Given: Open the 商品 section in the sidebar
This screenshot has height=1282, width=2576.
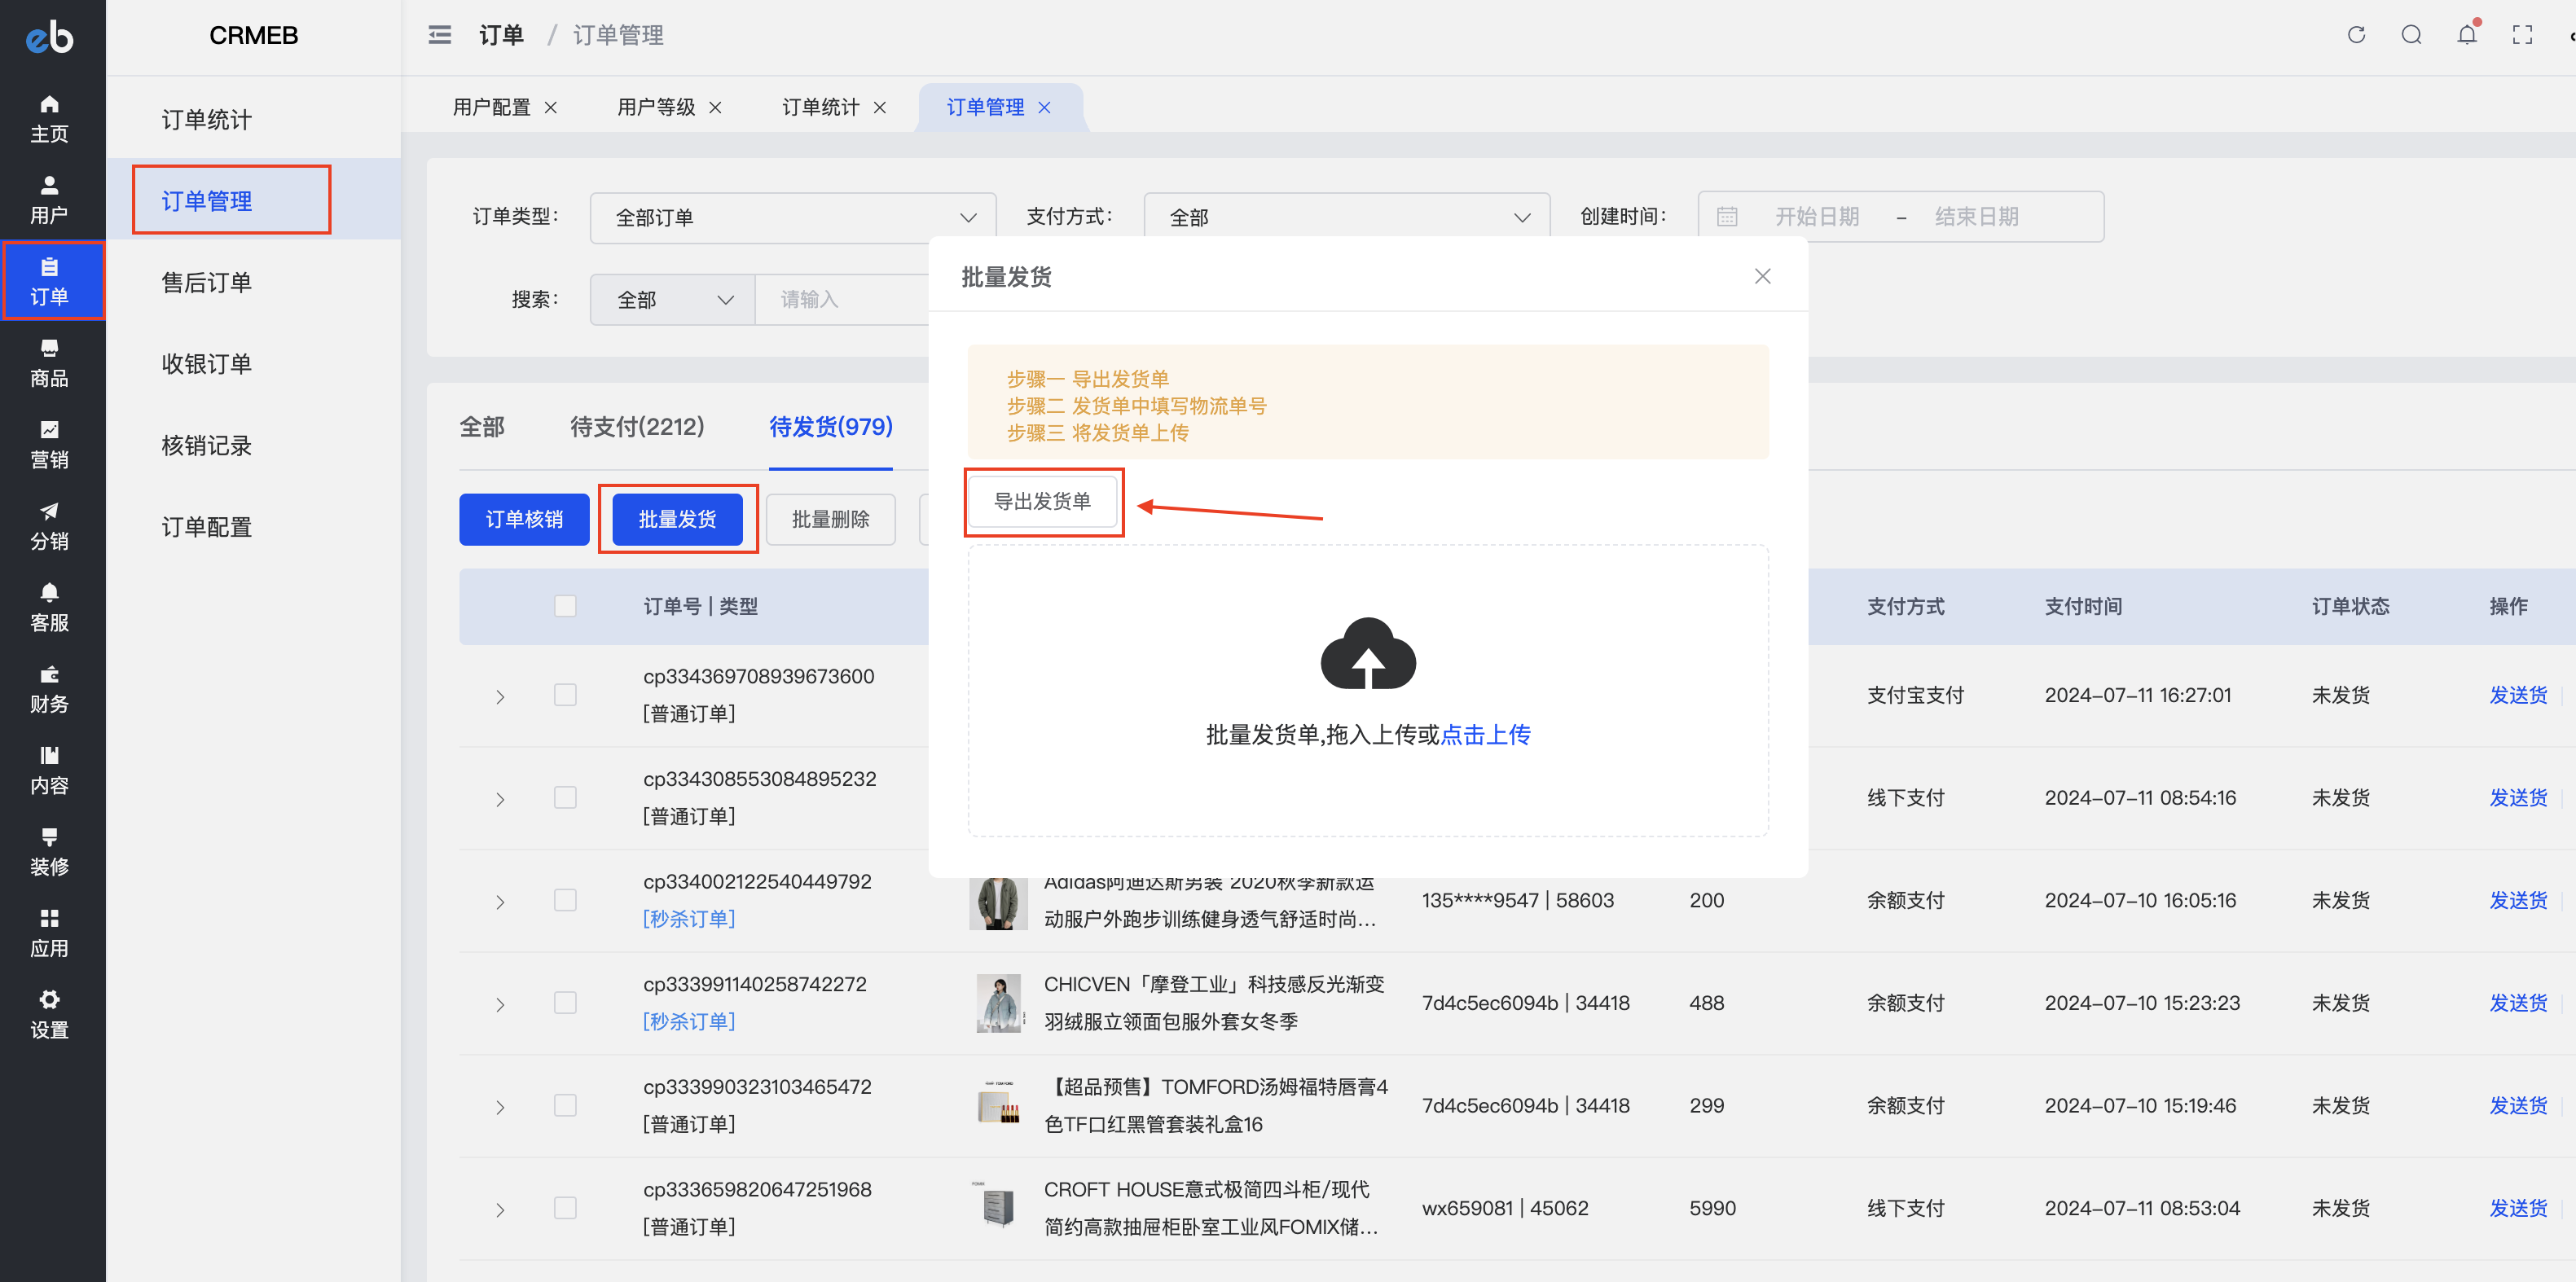Looking at the screenshot, I should (49, 363).
